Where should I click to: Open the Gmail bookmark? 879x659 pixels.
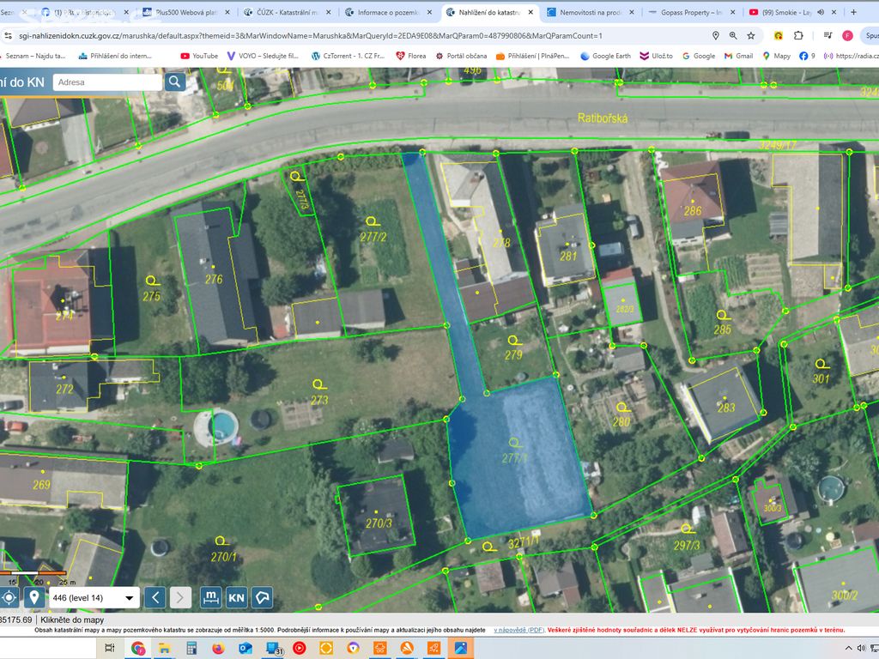pyautogui.click(x=738, y=56)
